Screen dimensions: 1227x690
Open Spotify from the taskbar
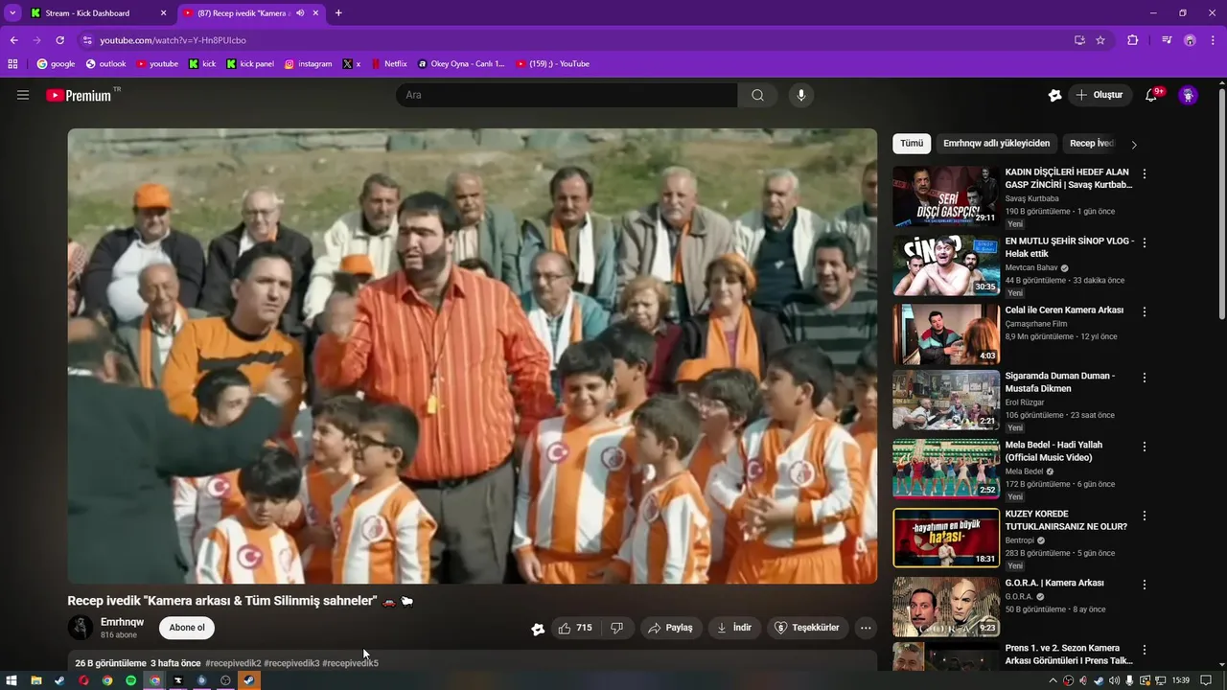[x=131, y=680]
